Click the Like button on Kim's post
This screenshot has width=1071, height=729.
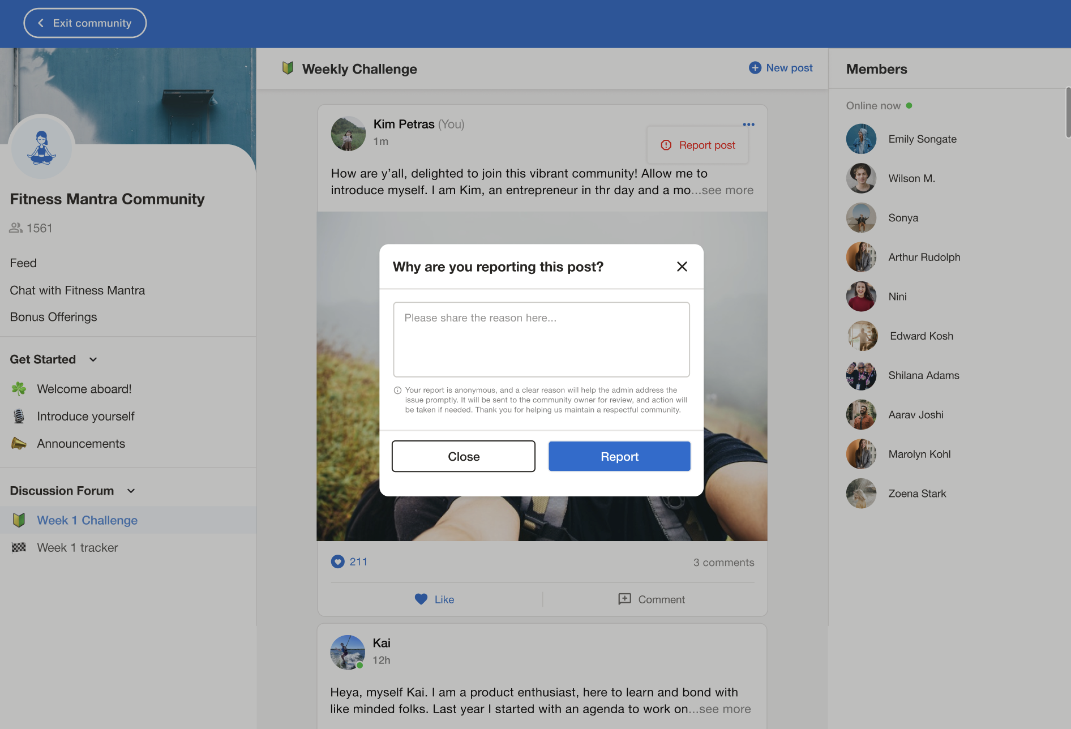pyautogui.click(x=435, y=599)
